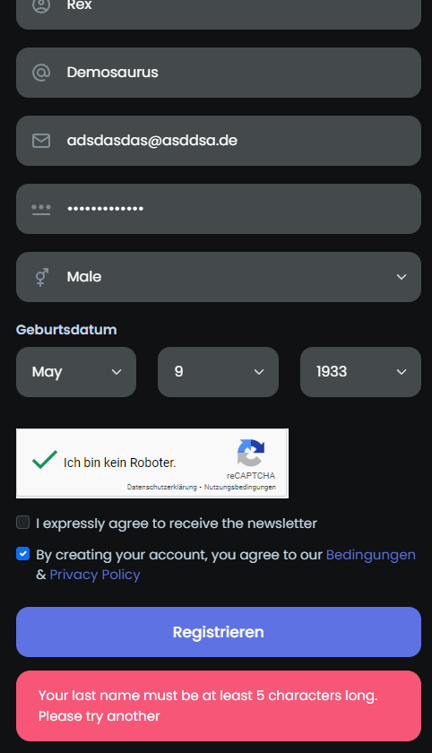The image size is (432, 753).
Task: Click the Registrieren button
Action: [x=219, y=632]
